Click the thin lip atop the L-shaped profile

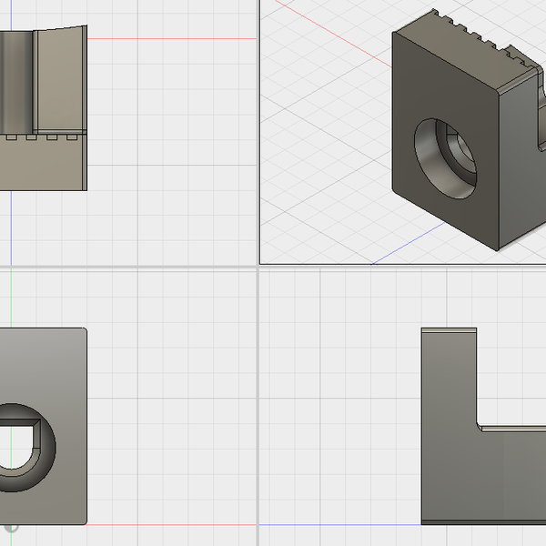pyautogui.click(x=449, y=331)
